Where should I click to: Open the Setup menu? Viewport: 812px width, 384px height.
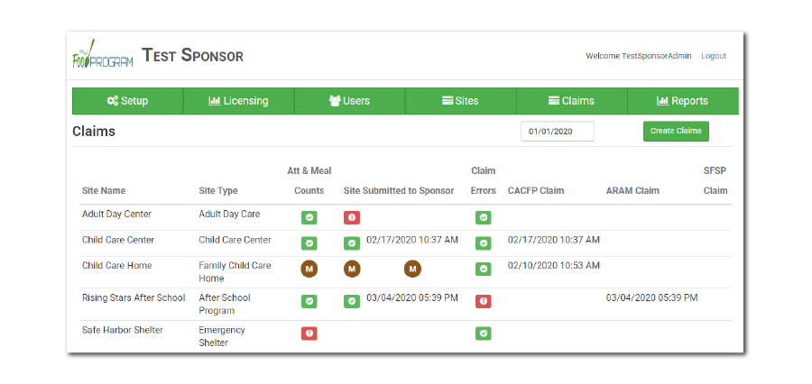point(127,101)
